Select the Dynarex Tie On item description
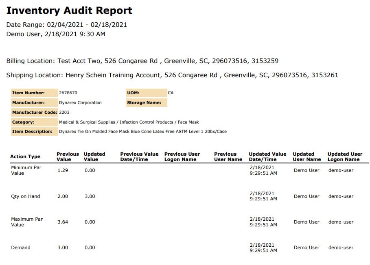Viewport: 370px width, 265px height. click(142, 132)
